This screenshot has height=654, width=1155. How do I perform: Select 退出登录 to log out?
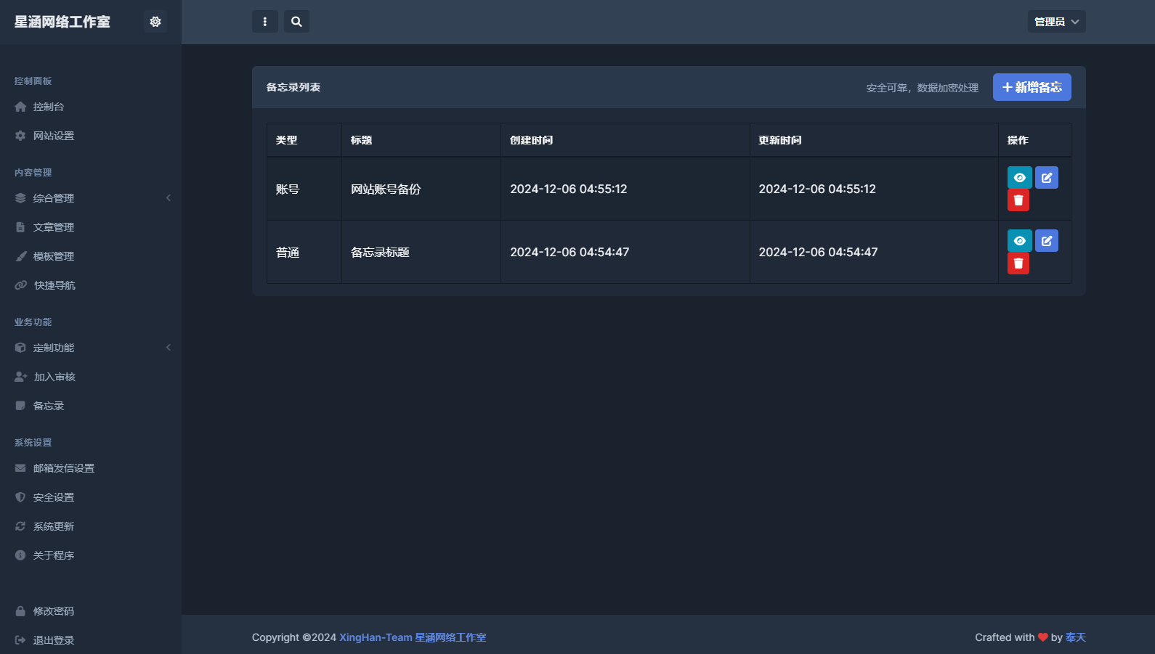54,640
